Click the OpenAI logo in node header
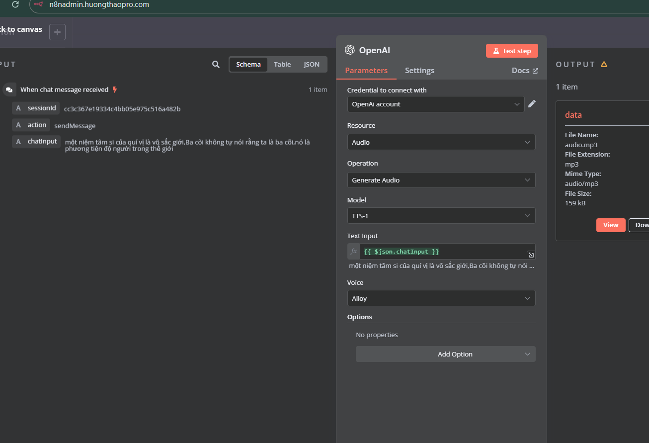The width and height of the screenshot is (649, 443). (x=349, y=50)
